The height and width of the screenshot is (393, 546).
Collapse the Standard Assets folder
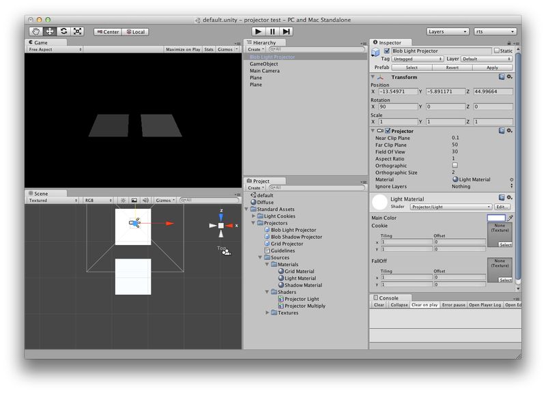point(246,209)
